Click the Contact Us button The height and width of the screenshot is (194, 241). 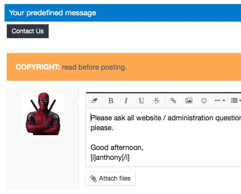tap(27, 31)
